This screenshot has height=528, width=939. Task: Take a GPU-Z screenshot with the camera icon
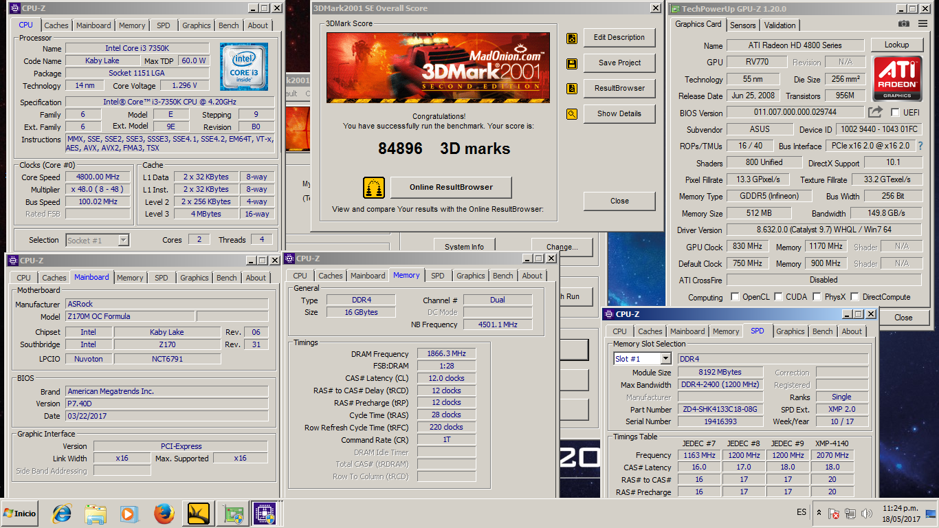tap(903, 24)
